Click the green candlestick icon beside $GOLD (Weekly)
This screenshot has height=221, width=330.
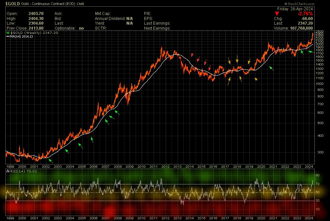click(x=7, y=33)
